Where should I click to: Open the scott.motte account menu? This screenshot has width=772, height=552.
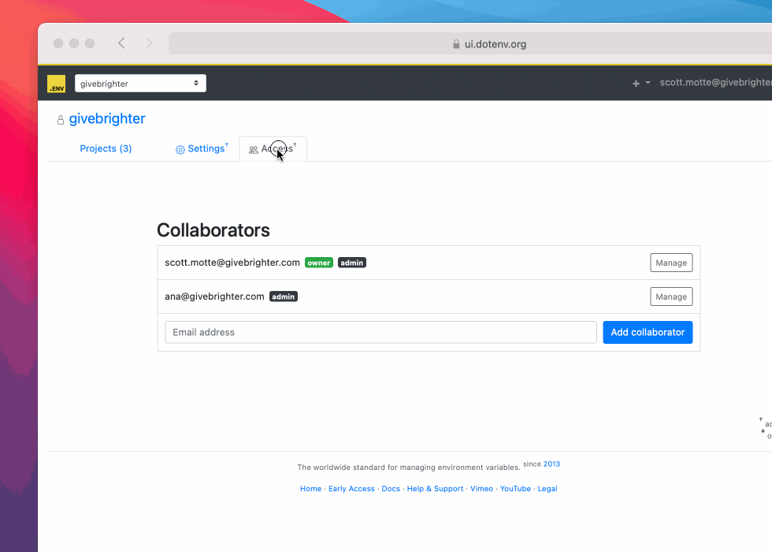pos(715,82)
